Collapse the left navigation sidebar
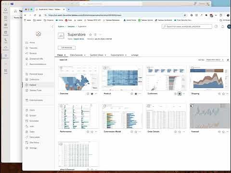 click(52, 26)
